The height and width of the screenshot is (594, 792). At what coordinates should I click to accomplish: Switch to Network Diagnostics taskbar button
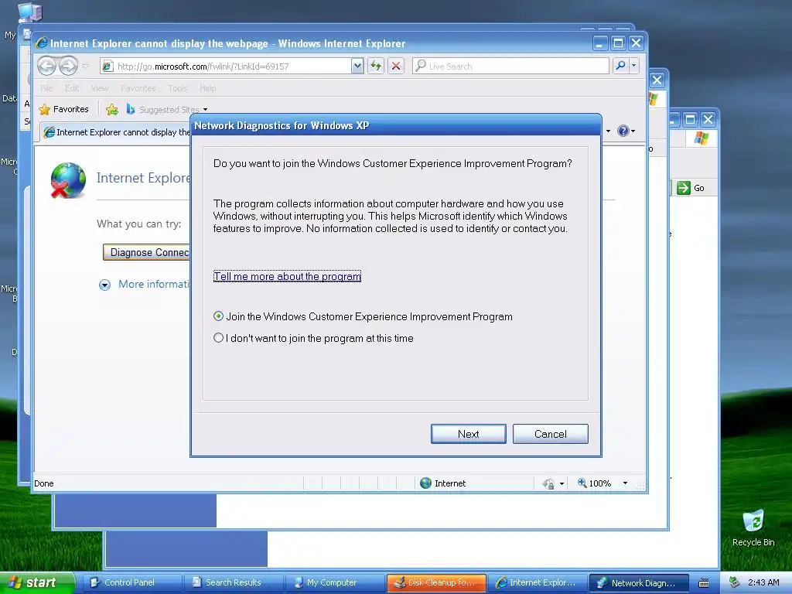tap(639, 582)
